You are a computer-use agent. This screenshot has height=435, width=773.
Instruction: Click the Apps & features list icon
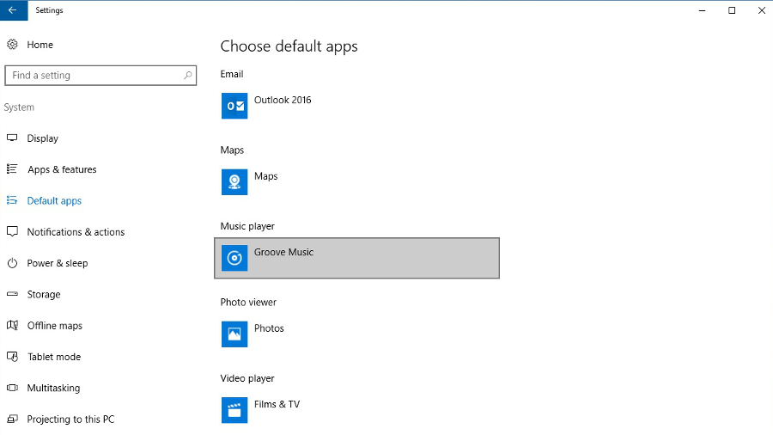pos(12,169)
